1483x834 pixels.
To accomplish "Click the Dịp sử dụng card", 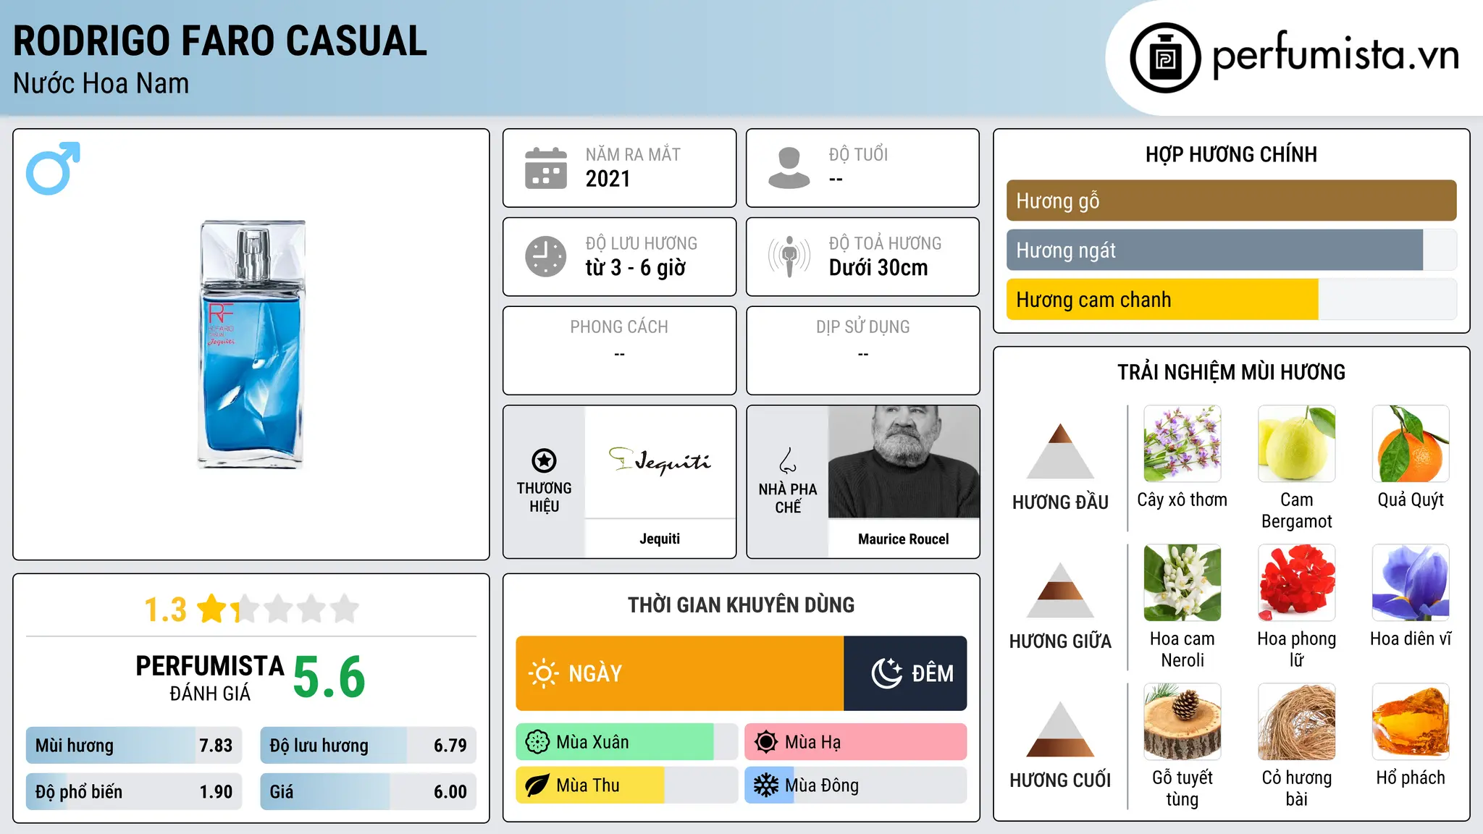I will pos(862,350).
